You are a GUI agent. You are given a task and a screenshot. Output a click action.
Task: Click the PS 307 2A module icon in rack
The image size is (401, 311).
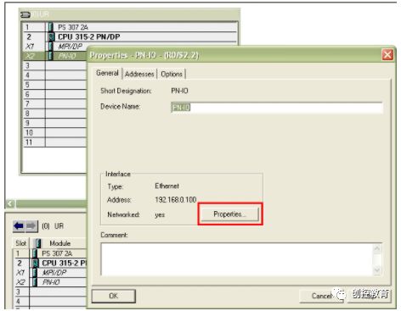pyautogui.click(x=51, y=27)
